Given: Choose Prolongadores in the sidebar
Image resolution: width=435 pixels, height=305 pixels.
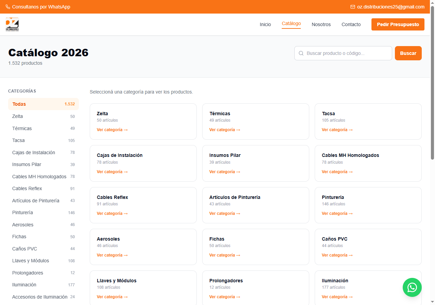Looking at the screenshot, I should click(x=43, y=273).
